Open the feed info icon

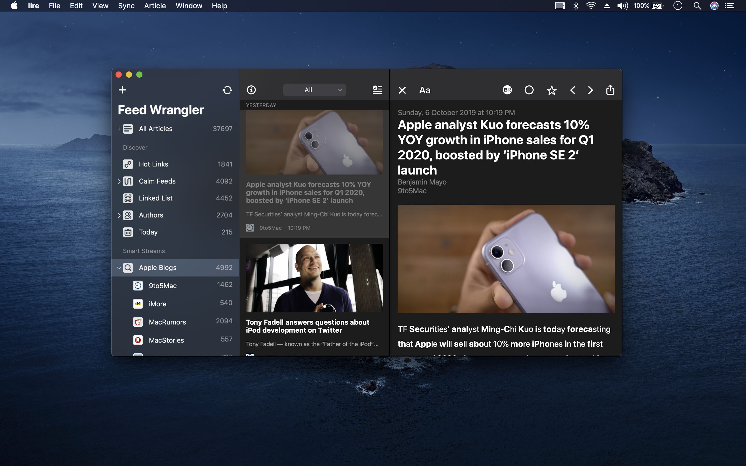tap(251, 90)
